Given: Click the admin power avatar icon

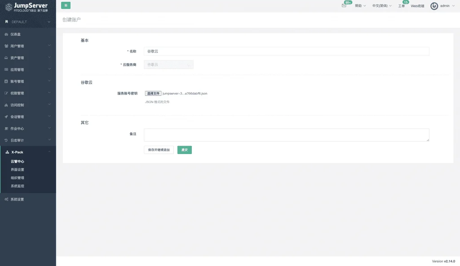Looking at the screenshot, I should pyautogui.click(x=434, y=6).
